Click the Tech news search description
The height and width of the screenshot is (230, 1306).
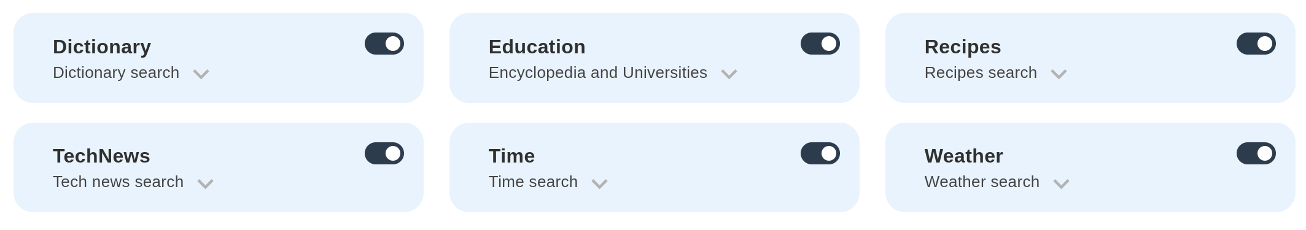click(x=118, y=182)
